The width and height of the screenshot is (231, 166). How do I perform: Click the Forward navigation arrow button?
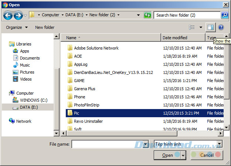pyautogui.click(x=18, y=15)
